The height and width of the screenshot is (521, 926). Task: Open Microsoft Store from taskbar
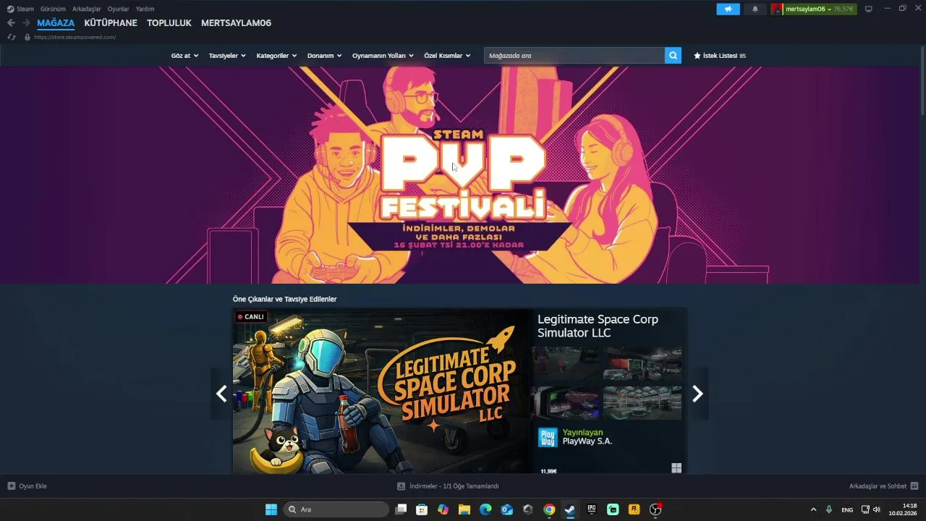tap(422, 509)
